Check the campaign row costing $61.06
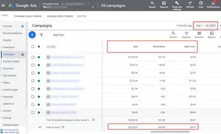This screenshot has height=134, width=221. pyautogui.click(x=33, y=89)
